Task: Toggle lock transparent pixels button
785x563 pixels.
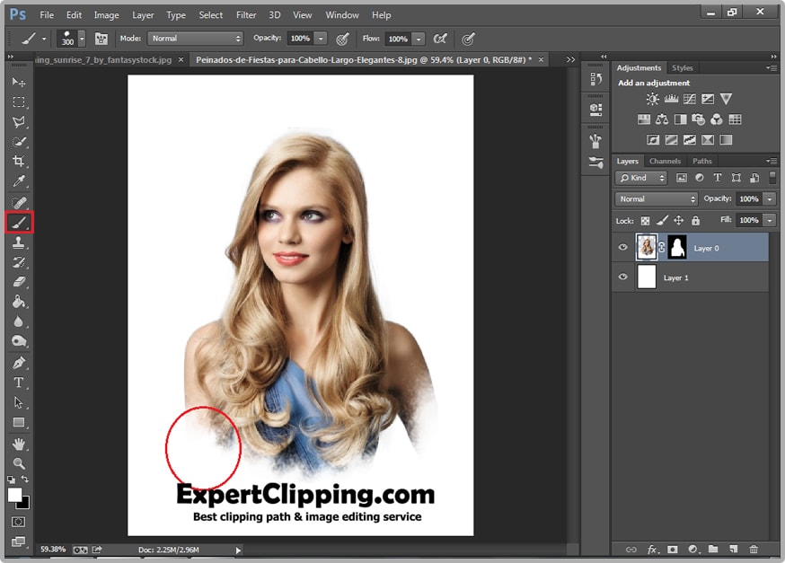Action: [645, 220]
